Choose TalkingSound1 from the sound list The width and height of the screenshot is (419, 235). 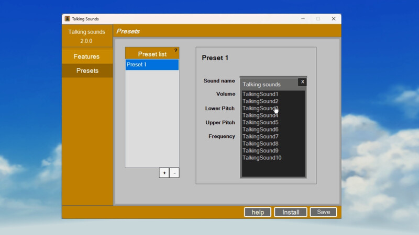pos(260,94)
